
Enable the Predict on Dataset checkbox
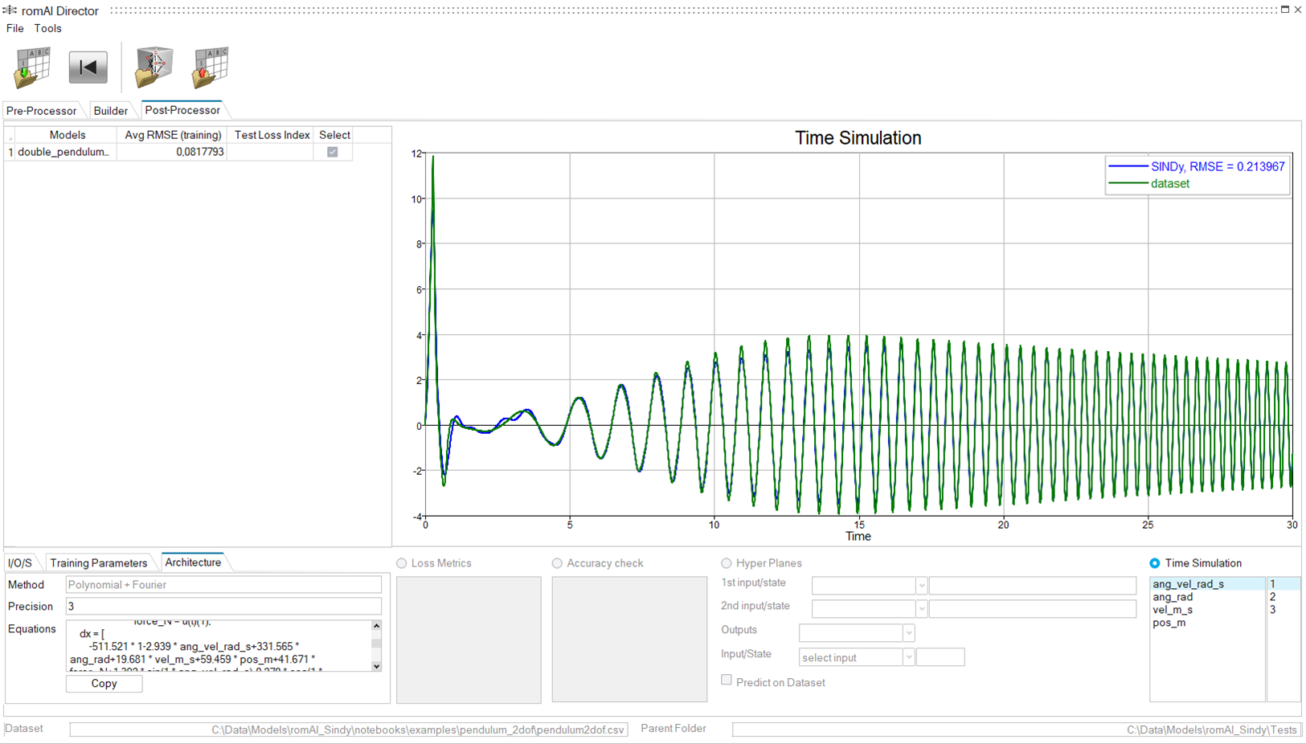[x=727, y=681]
